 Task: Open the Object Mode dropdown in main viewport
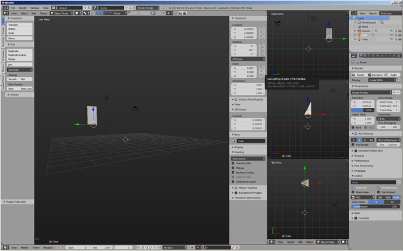[x=61, y=13]
